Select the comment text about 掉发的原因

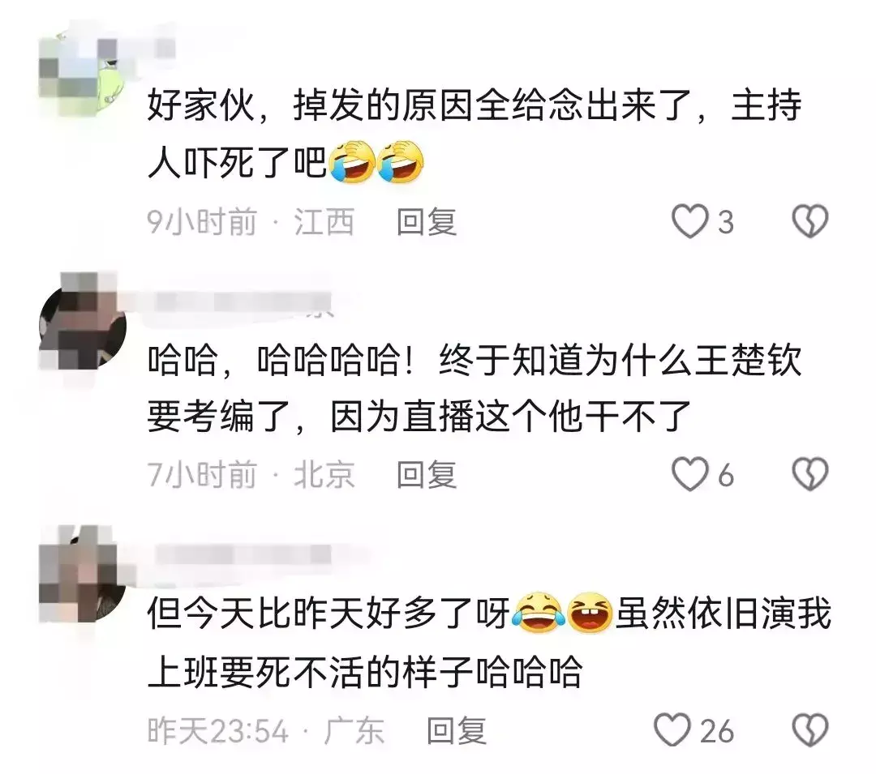coord(474,135)
